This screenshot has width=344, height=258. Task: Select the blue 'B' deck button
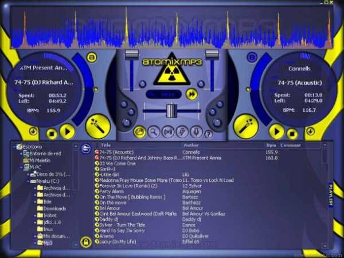pos(252,57)
